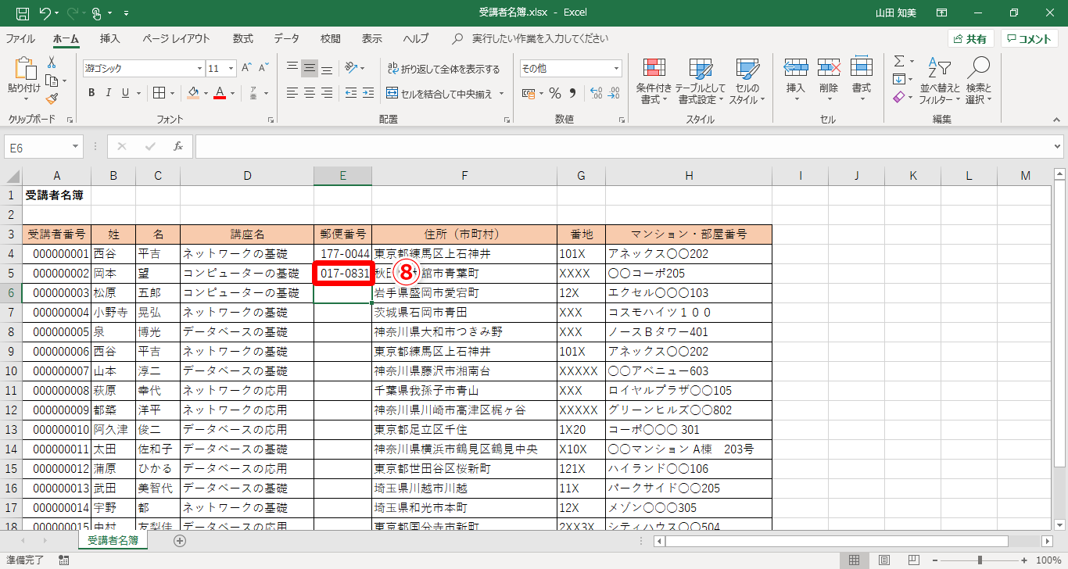
Task: Click the コメント comments button
Action: coord(1030,39)
